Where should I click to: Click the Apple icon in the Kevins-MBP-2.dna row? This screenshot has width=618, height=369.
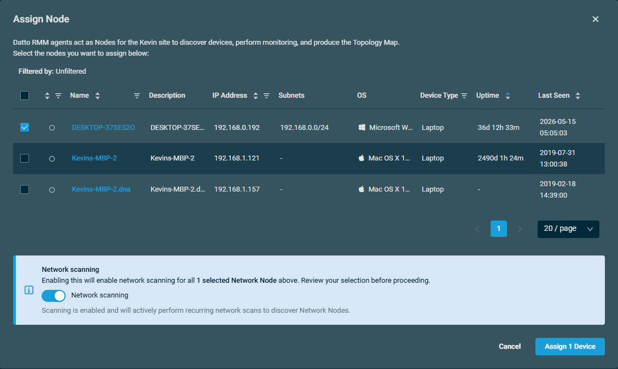361,189
